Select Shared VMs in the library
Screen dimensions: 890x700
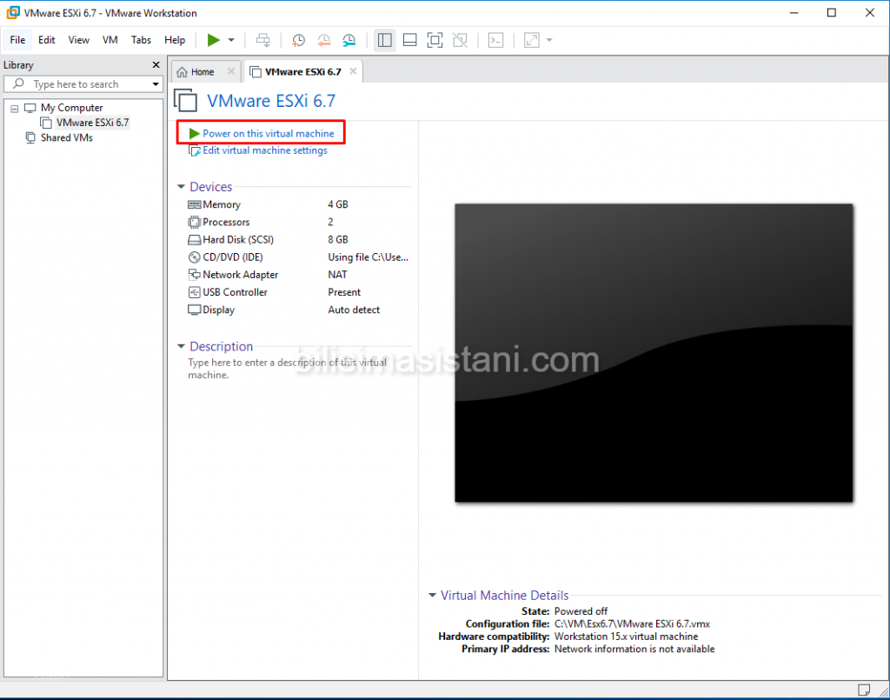click(x=66, y=137)
